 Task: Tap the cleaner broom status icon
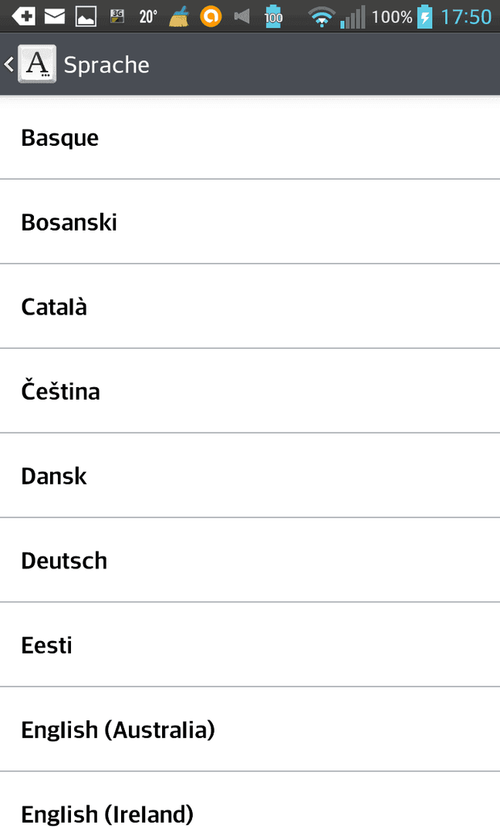[x=180, y=16]
